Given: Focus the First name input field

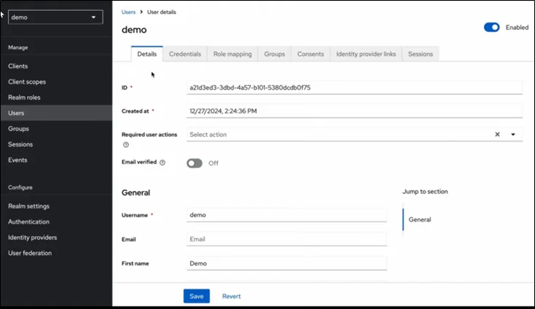Looking at the screenshot, I should point(286,263).
